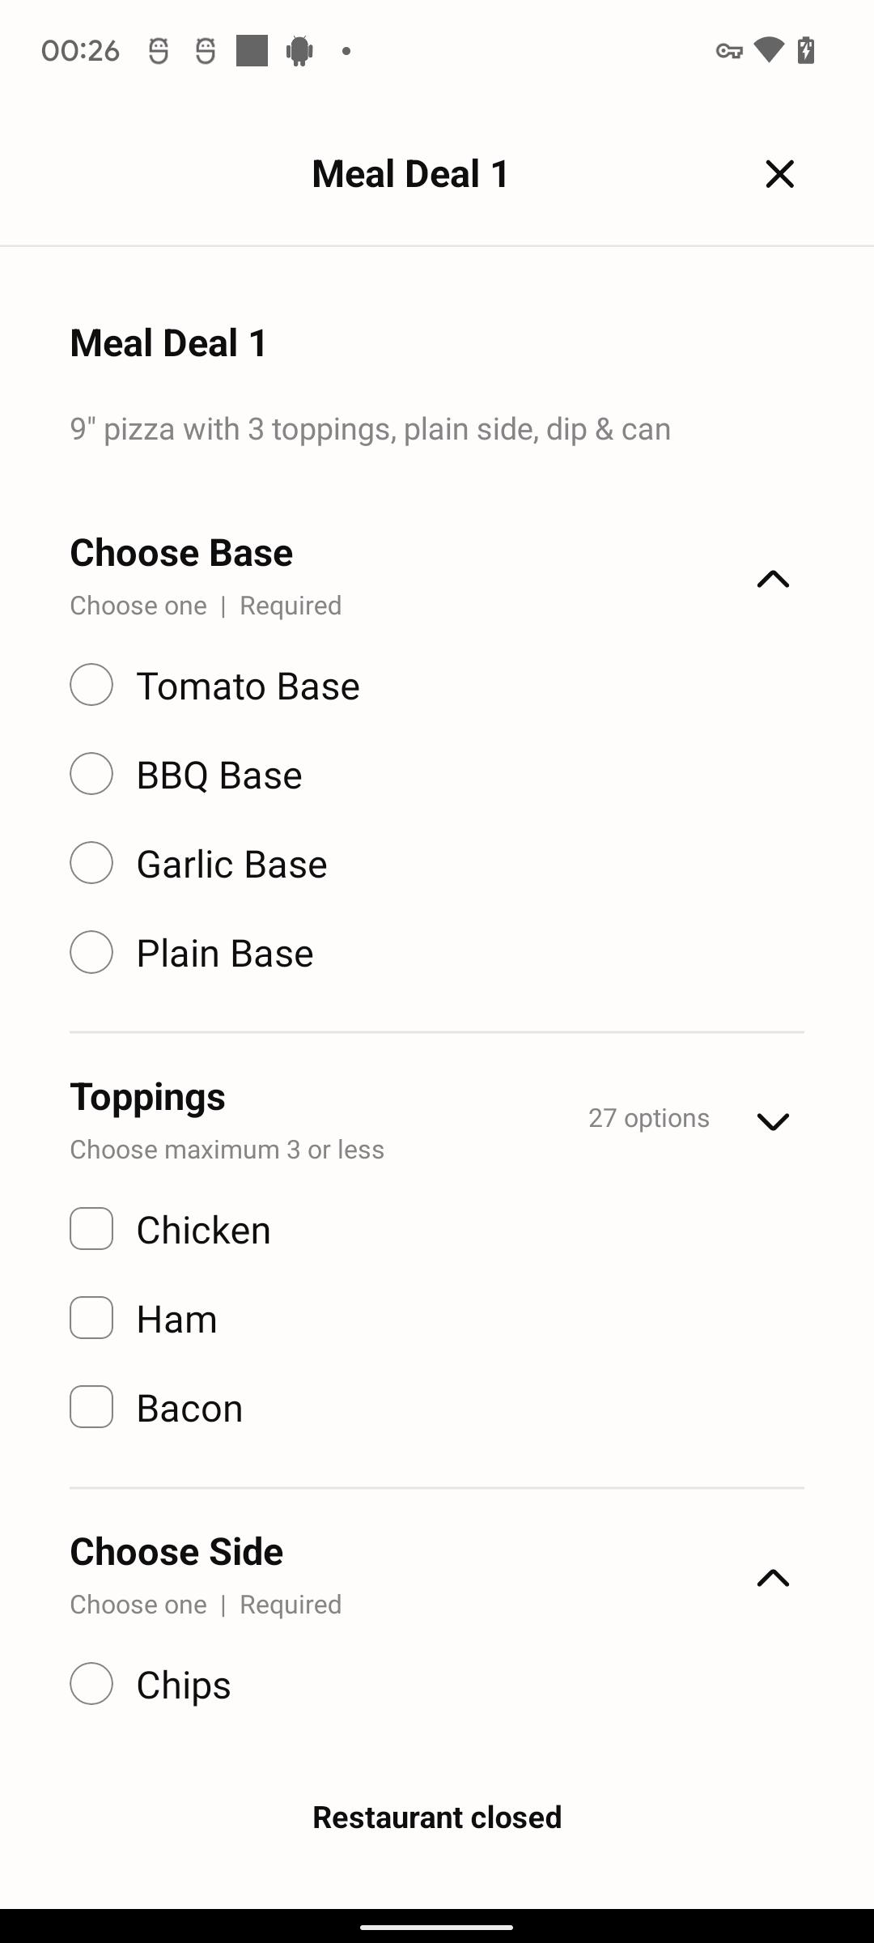This screenshot has width=874, height=1943.
Task: Collapse the Choose Base section
Action: click(x=773, y=579)
